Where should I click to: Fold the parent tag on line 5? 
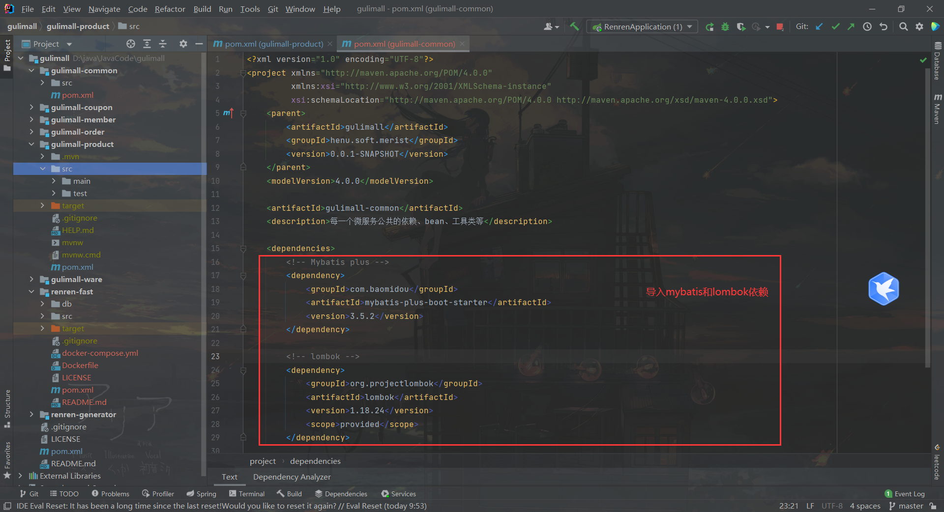[243, 114]
